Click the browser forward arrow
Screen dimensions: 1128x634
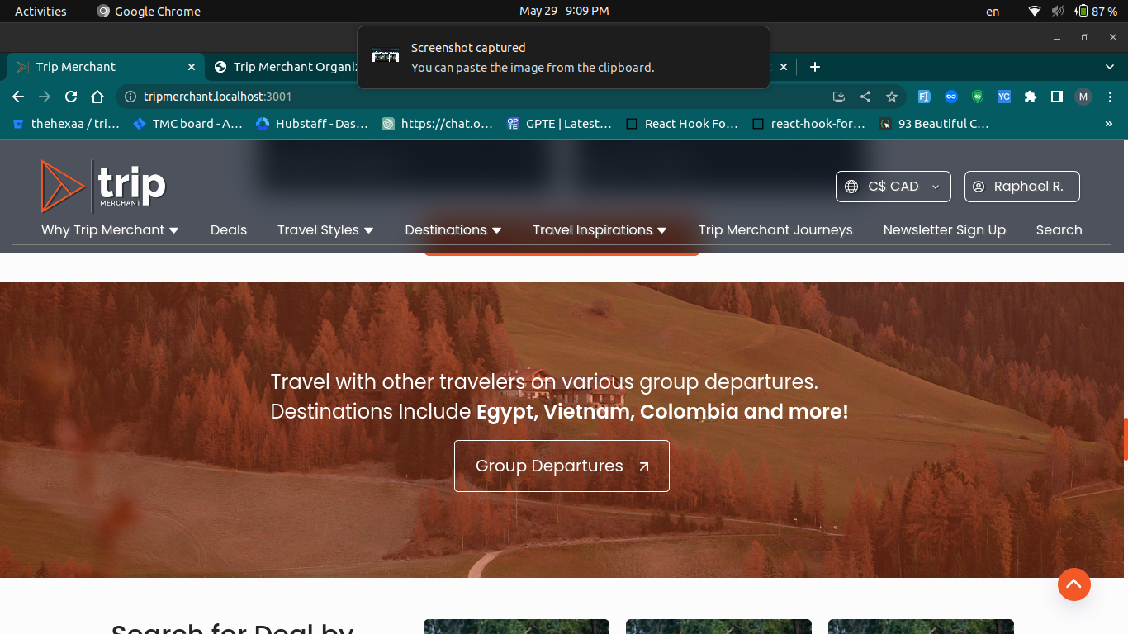45,97
